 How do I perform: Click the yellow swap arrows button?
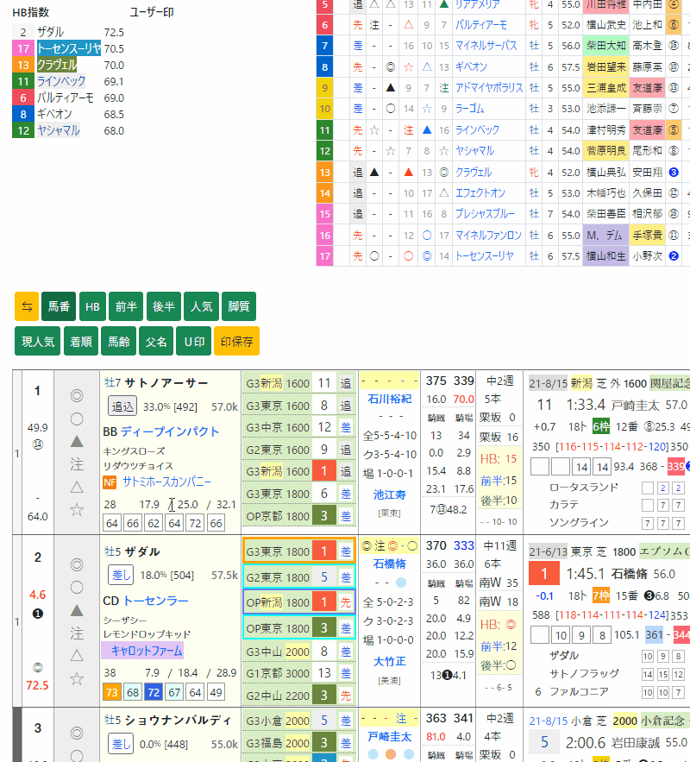tap(27, 306)
